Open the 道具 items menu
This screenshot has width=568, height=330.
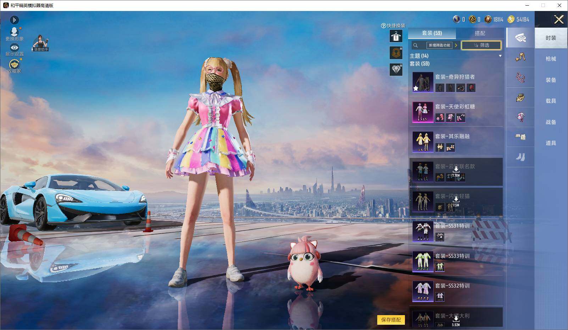[551, 143]
